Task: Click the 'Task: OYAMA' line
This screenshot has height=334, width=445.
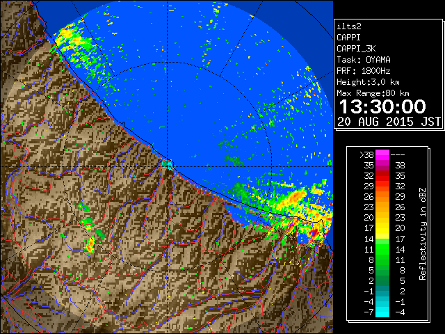Action: click(364, 60)
